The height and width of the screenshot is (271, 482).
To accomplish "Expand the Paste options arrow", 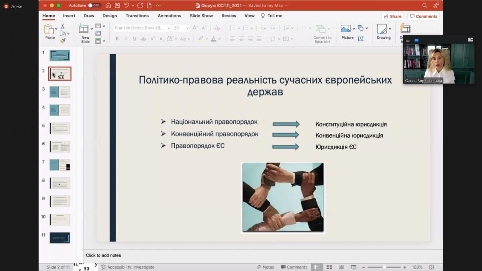I will 56,29.
